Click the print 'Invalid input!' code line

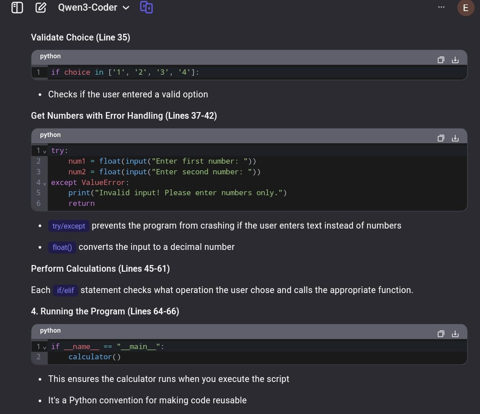(177, 193)
